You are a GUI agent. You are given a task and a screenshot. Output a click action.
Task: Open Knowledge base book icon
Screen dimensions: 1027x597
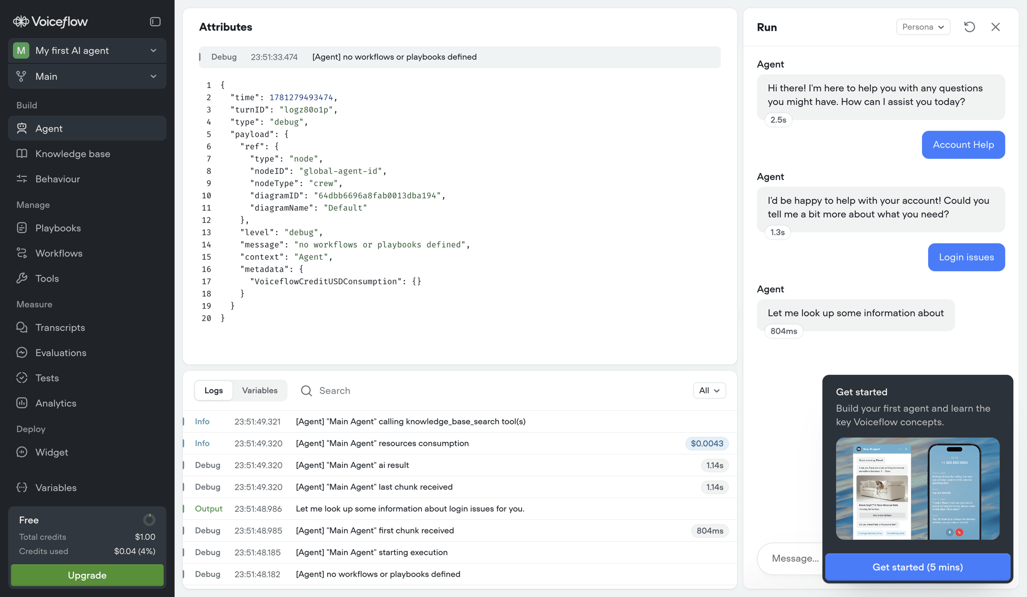click(x=22, y=153)
